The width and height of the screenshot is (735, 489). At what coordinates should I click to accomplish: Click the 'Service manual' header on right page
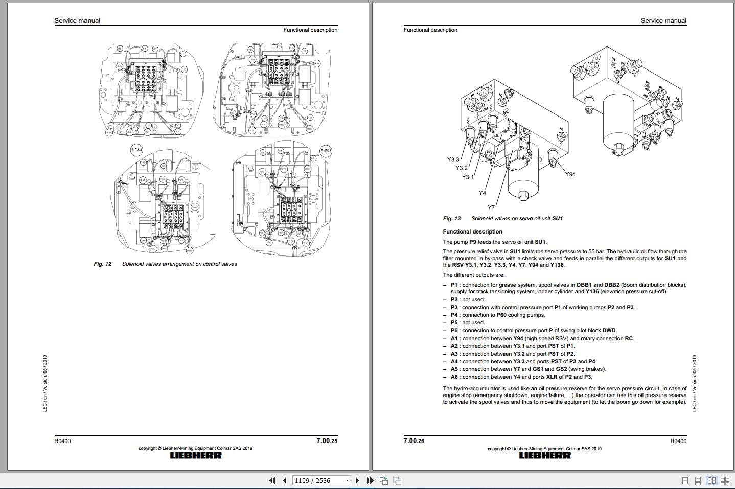663,21
